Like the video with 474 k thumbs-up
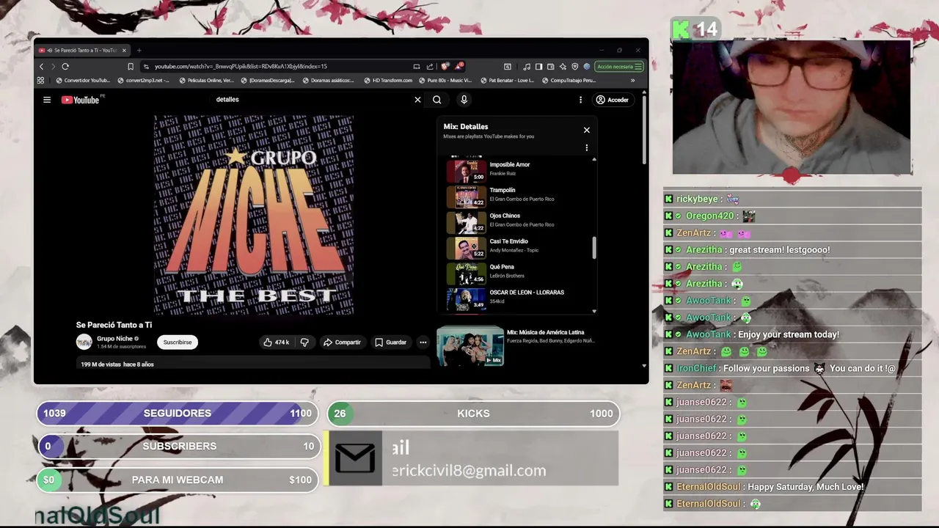 (x=276, y=342)
